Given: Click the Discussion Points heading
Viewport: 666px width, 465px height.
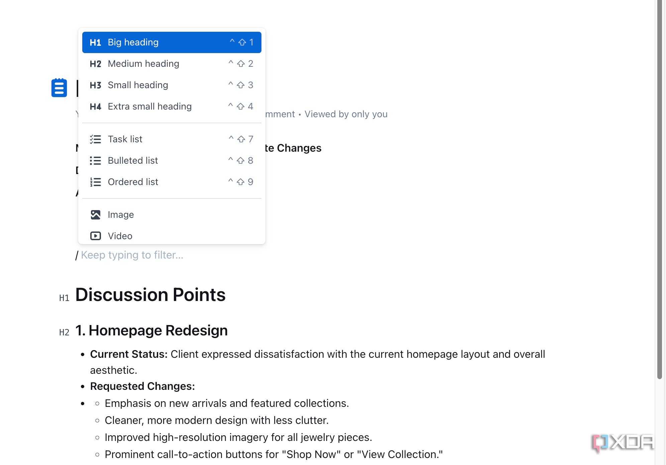Looking at the screenshot, I should click(150, 295).
